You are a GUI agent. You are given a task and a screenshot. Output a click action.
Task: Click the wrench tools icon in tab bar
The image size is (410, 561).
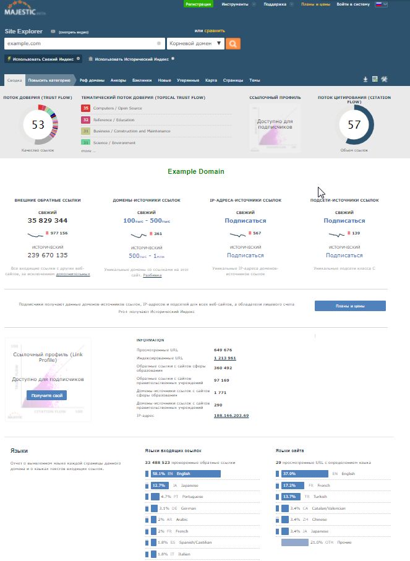(384, 79)
